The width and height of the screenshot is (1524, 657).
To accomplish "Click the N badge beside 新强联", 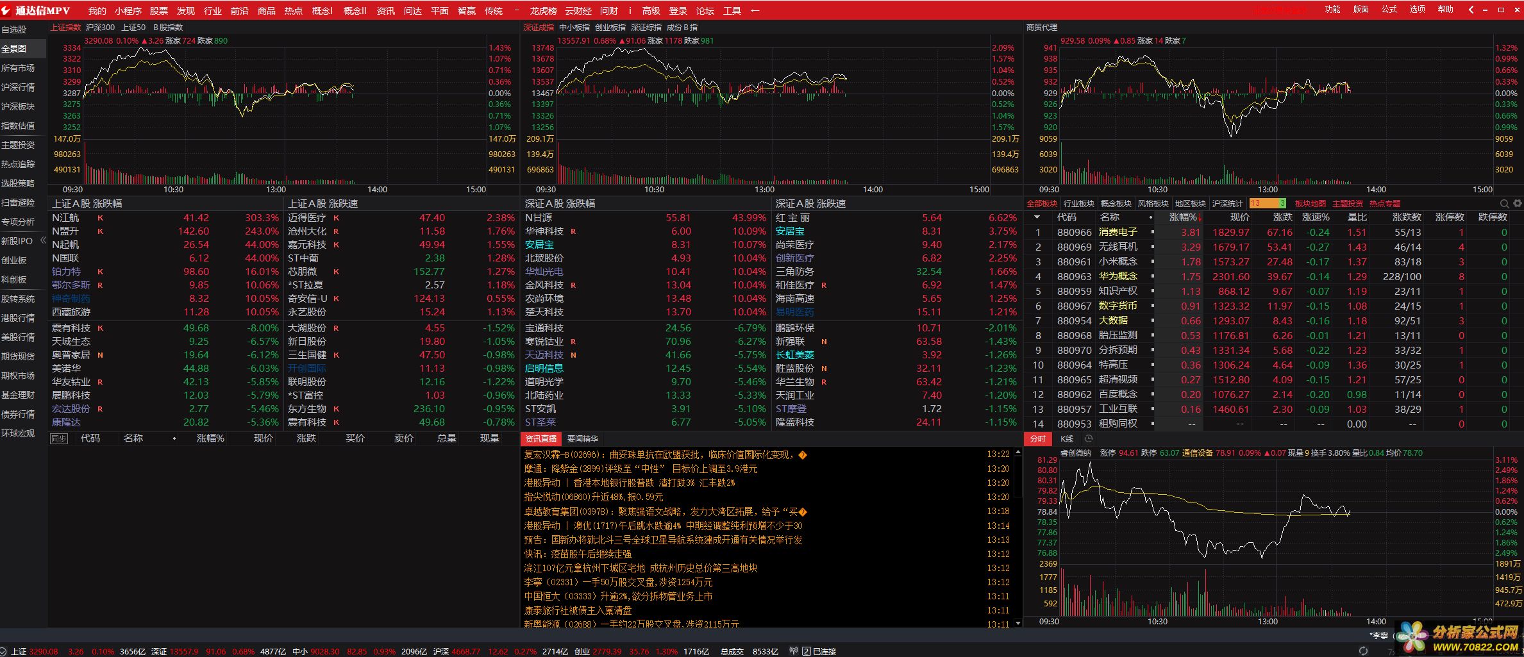I will (824, 342).
